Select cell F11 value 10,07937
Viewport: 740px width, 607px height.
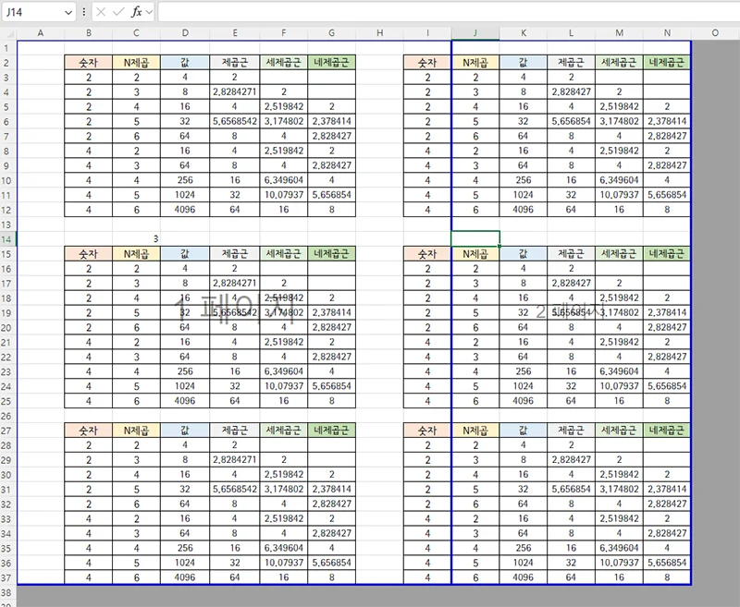point(284,195)
